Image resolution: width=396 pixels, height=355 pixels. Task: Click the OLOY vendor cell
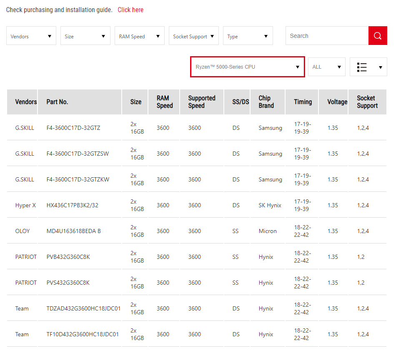(23, 231)
